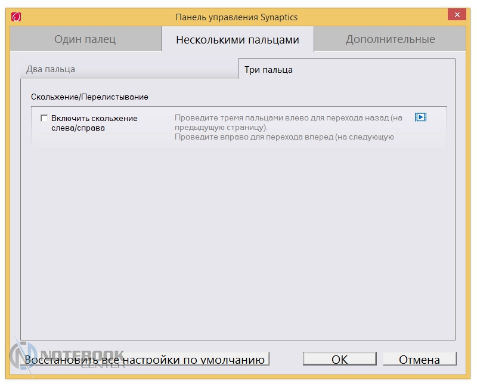This screenshot has width=477, height=384.
Task: Click the 'Проведите тремя пальцами влево' description text
Action: [289, 127]
